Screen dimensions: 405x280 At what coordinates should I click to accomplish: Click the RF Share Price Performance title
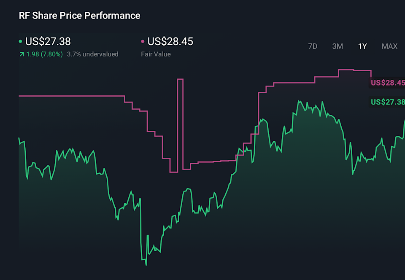(79, 16)
